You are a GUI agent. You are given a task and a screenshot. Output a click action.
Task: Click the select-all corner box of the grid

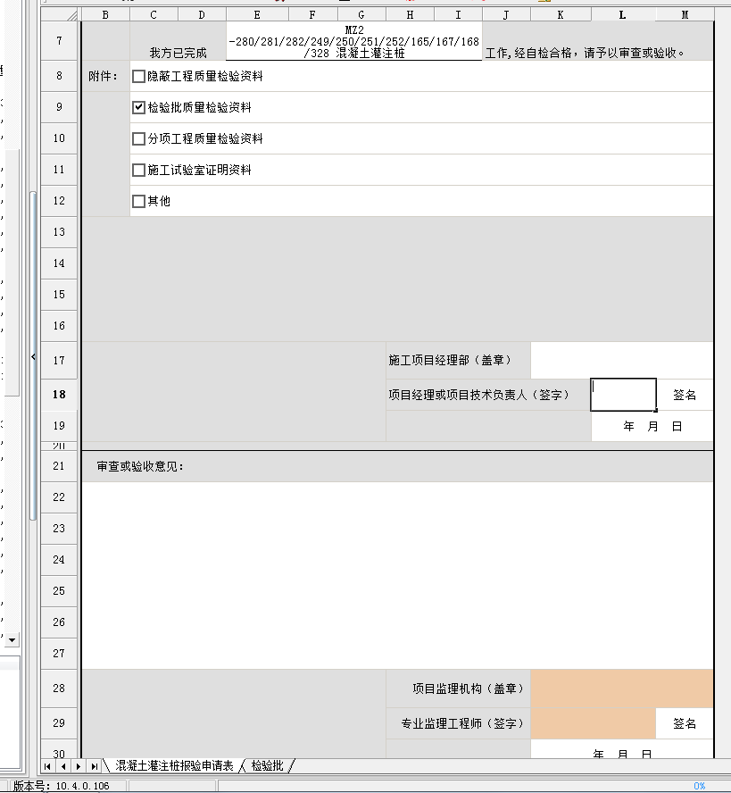60,14
